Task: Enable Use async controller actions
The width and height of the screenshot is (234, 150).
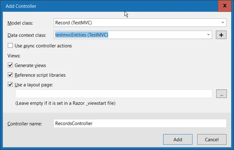Action: (10, 45)
